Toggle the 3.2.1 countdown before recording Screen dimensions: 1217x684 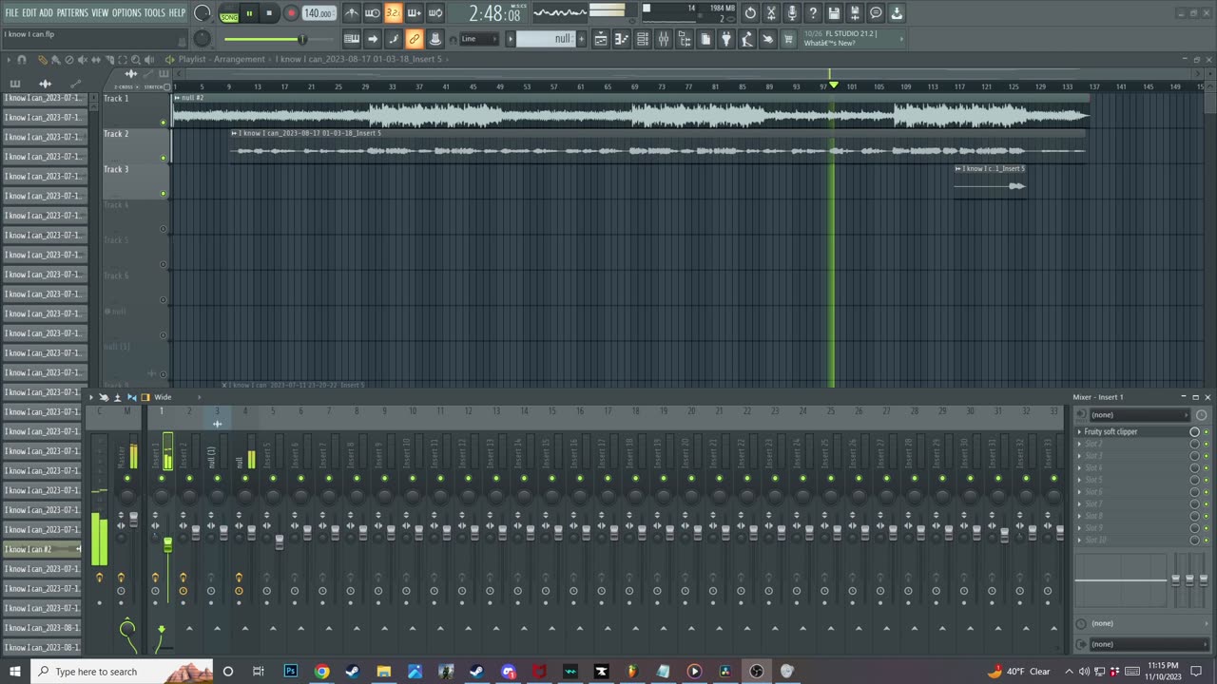[x=393, y=13]
